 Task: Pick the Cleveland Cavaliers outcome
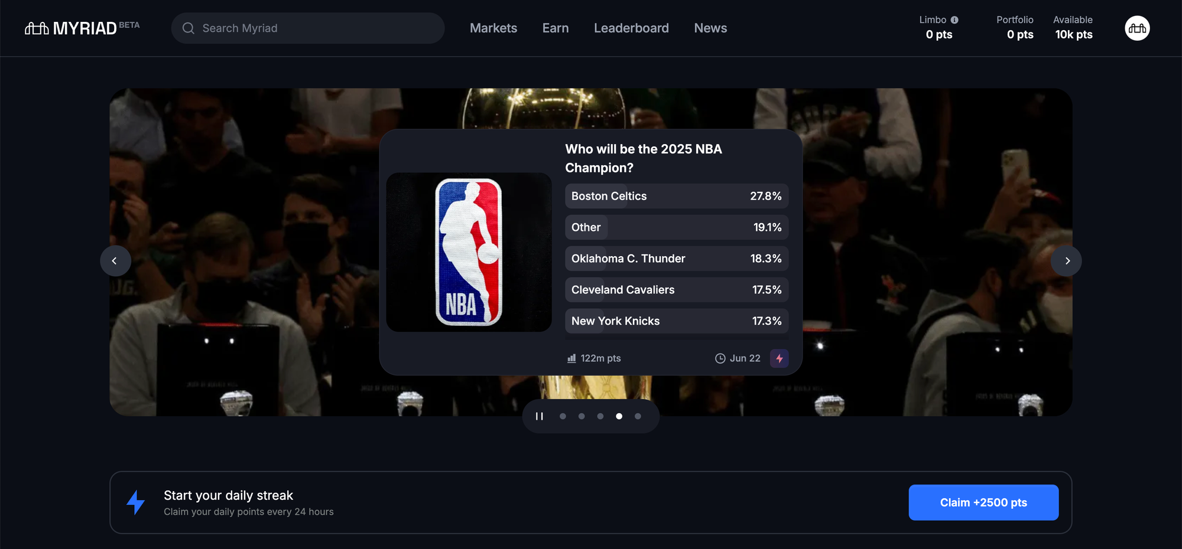pyautogui.click(x=677, y=290)
